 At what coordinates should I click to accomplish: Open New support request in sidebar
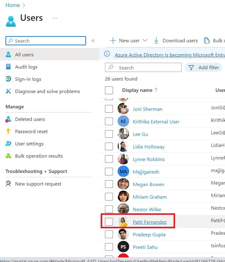tap(38, 184)
